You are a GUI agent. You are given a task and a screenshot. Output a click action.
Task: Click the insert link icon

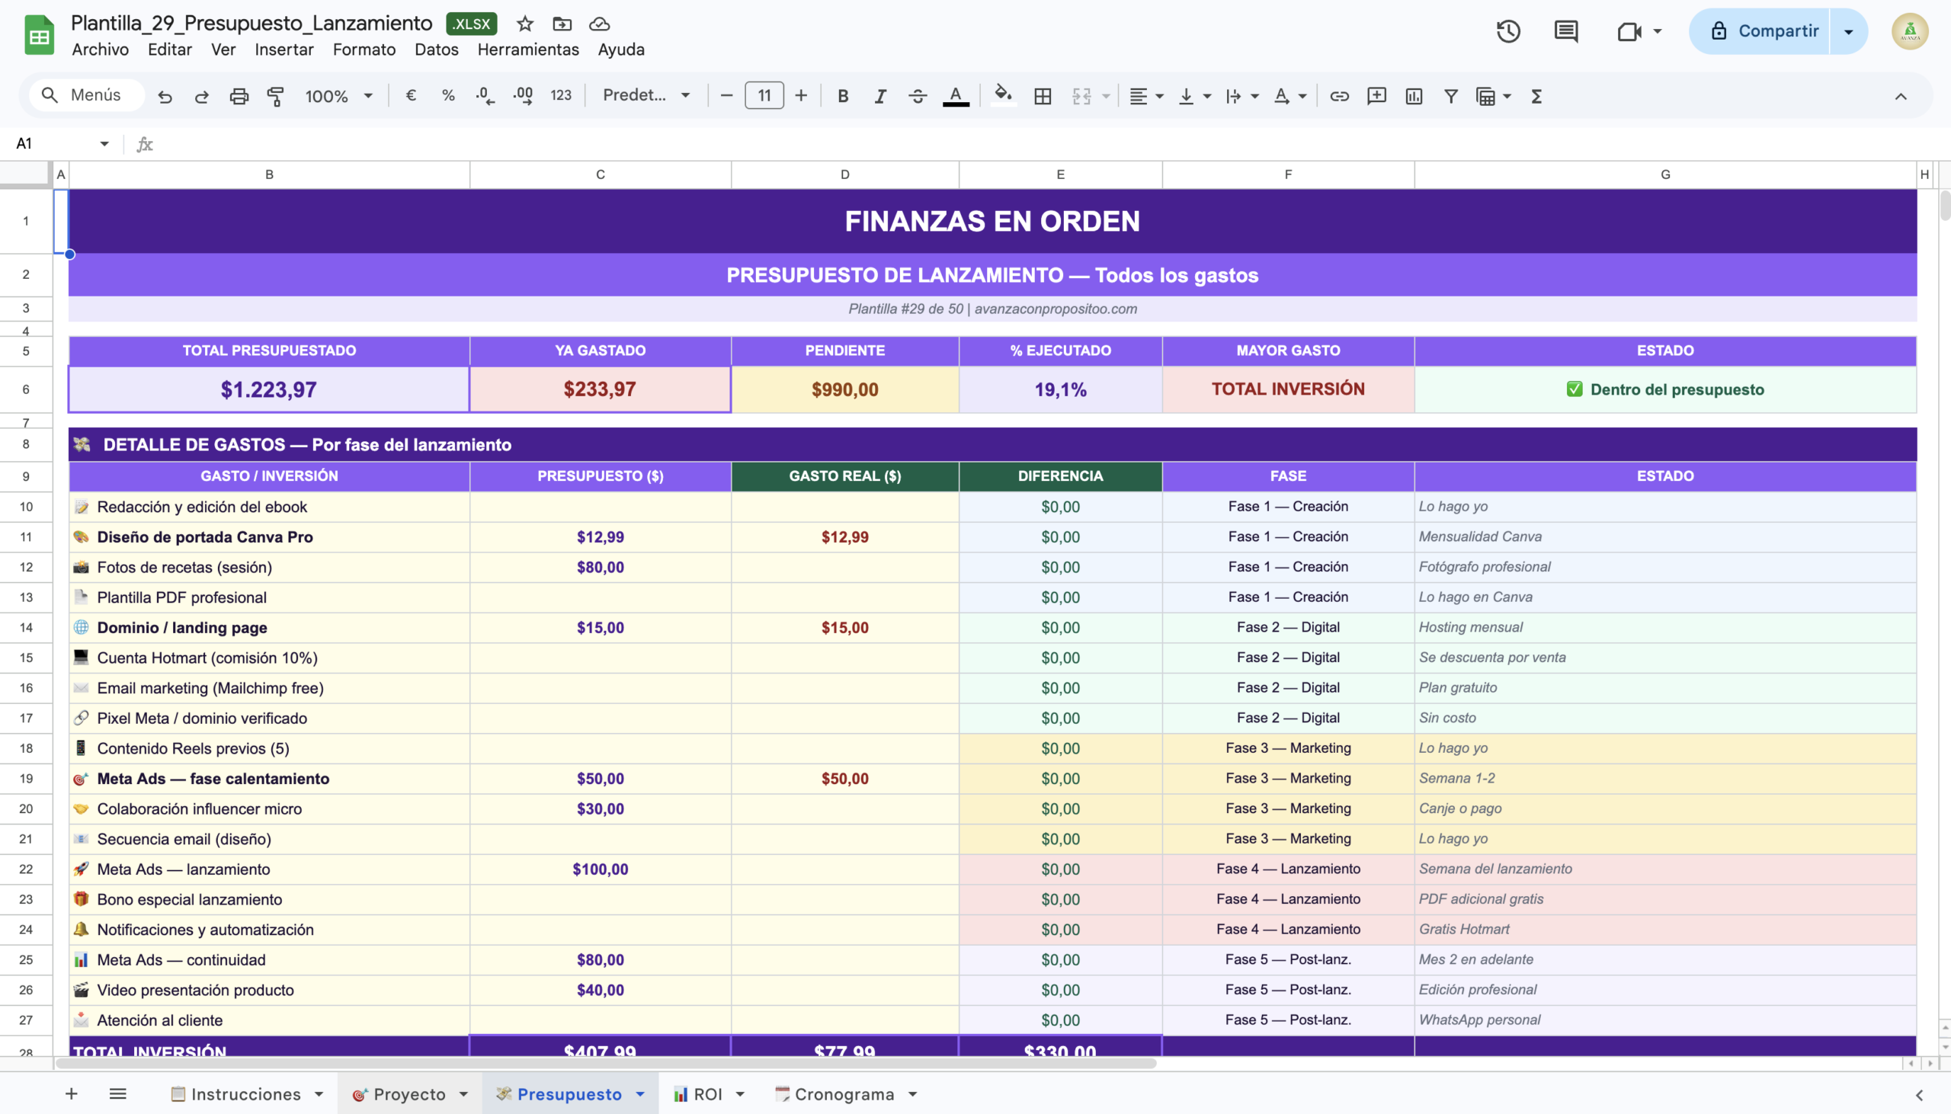(1339, 97)
